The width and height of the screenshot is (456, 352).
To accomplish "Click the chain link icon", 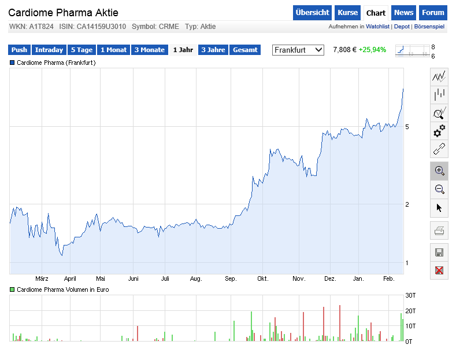I will click(439, 149).
